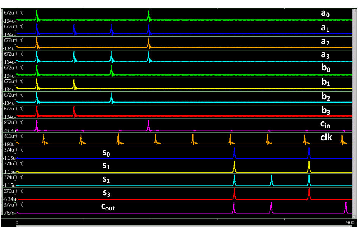Click the (lin) scale label in cin panel

pyautogui.click(x=20, y=122)
